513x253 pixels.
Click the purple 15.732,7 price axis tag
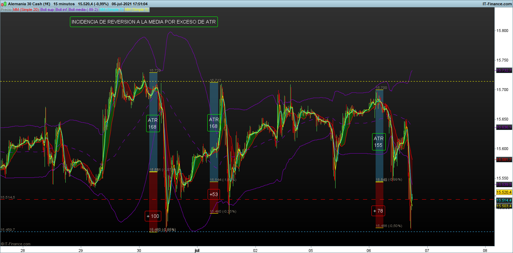pos(504,71)
